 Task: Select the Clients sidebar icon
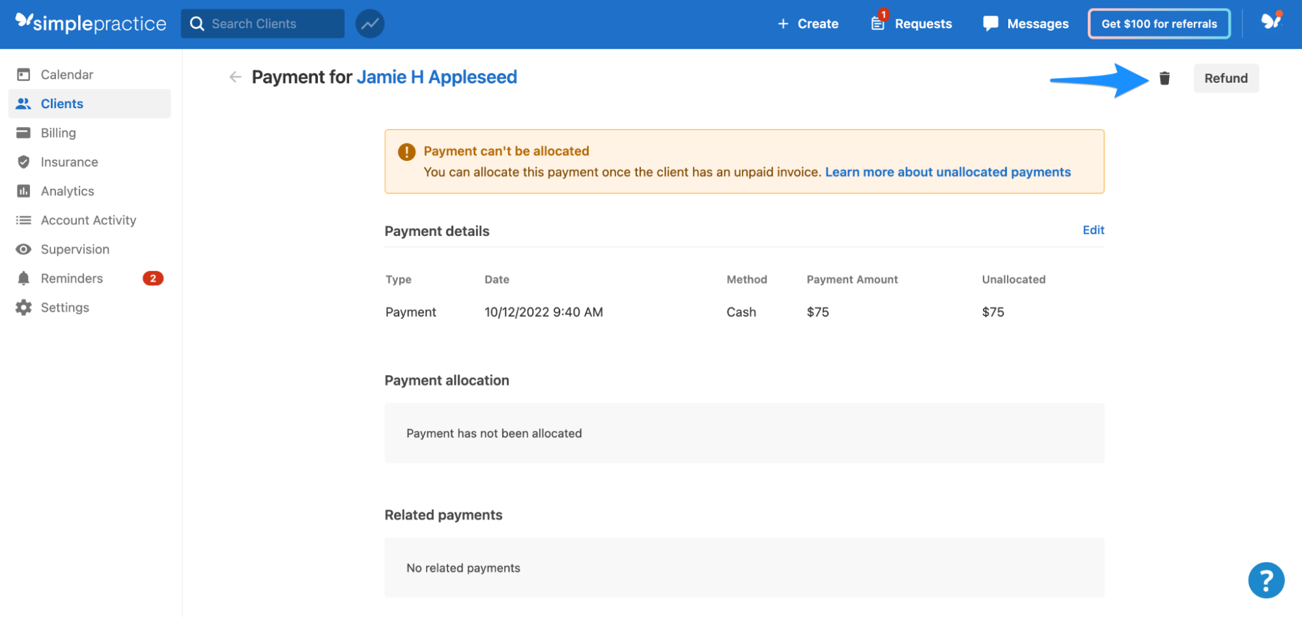tap(62, 103)
